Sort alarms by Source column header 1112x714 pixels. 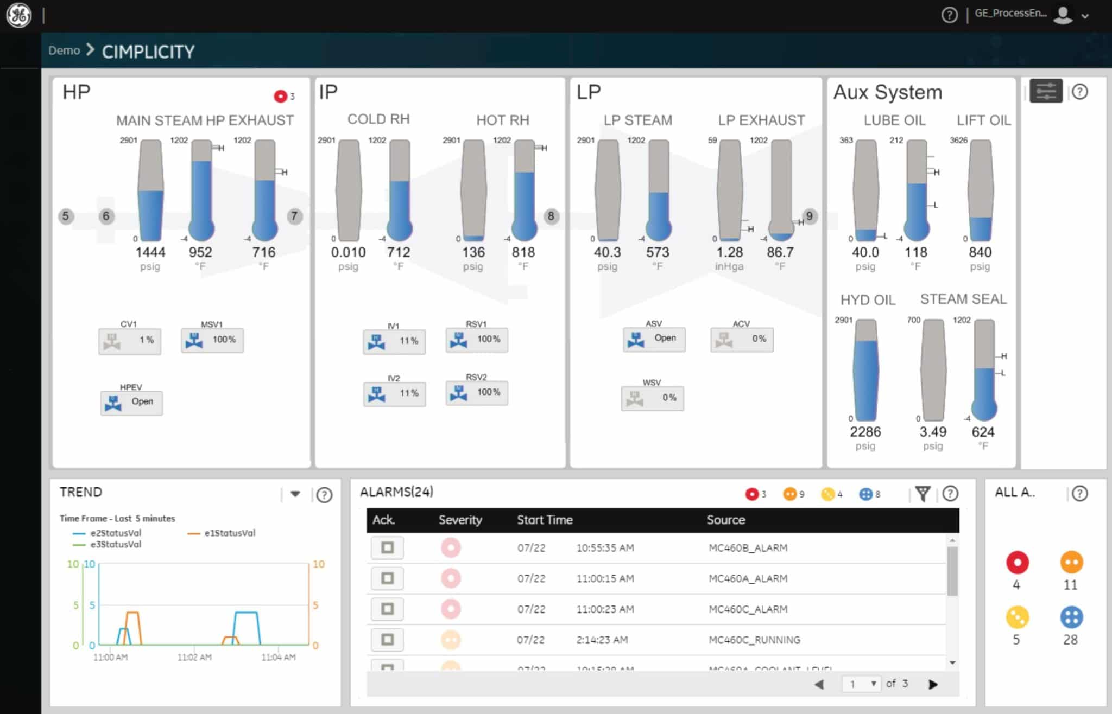[725, 520]
